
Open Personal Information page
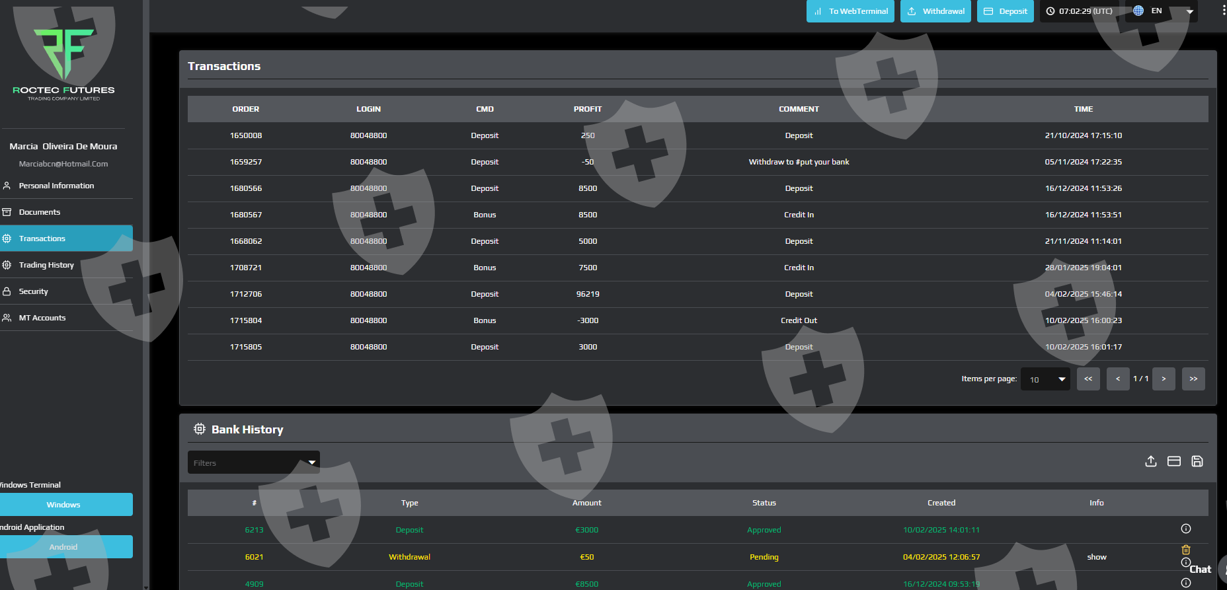tap(56, 186)
